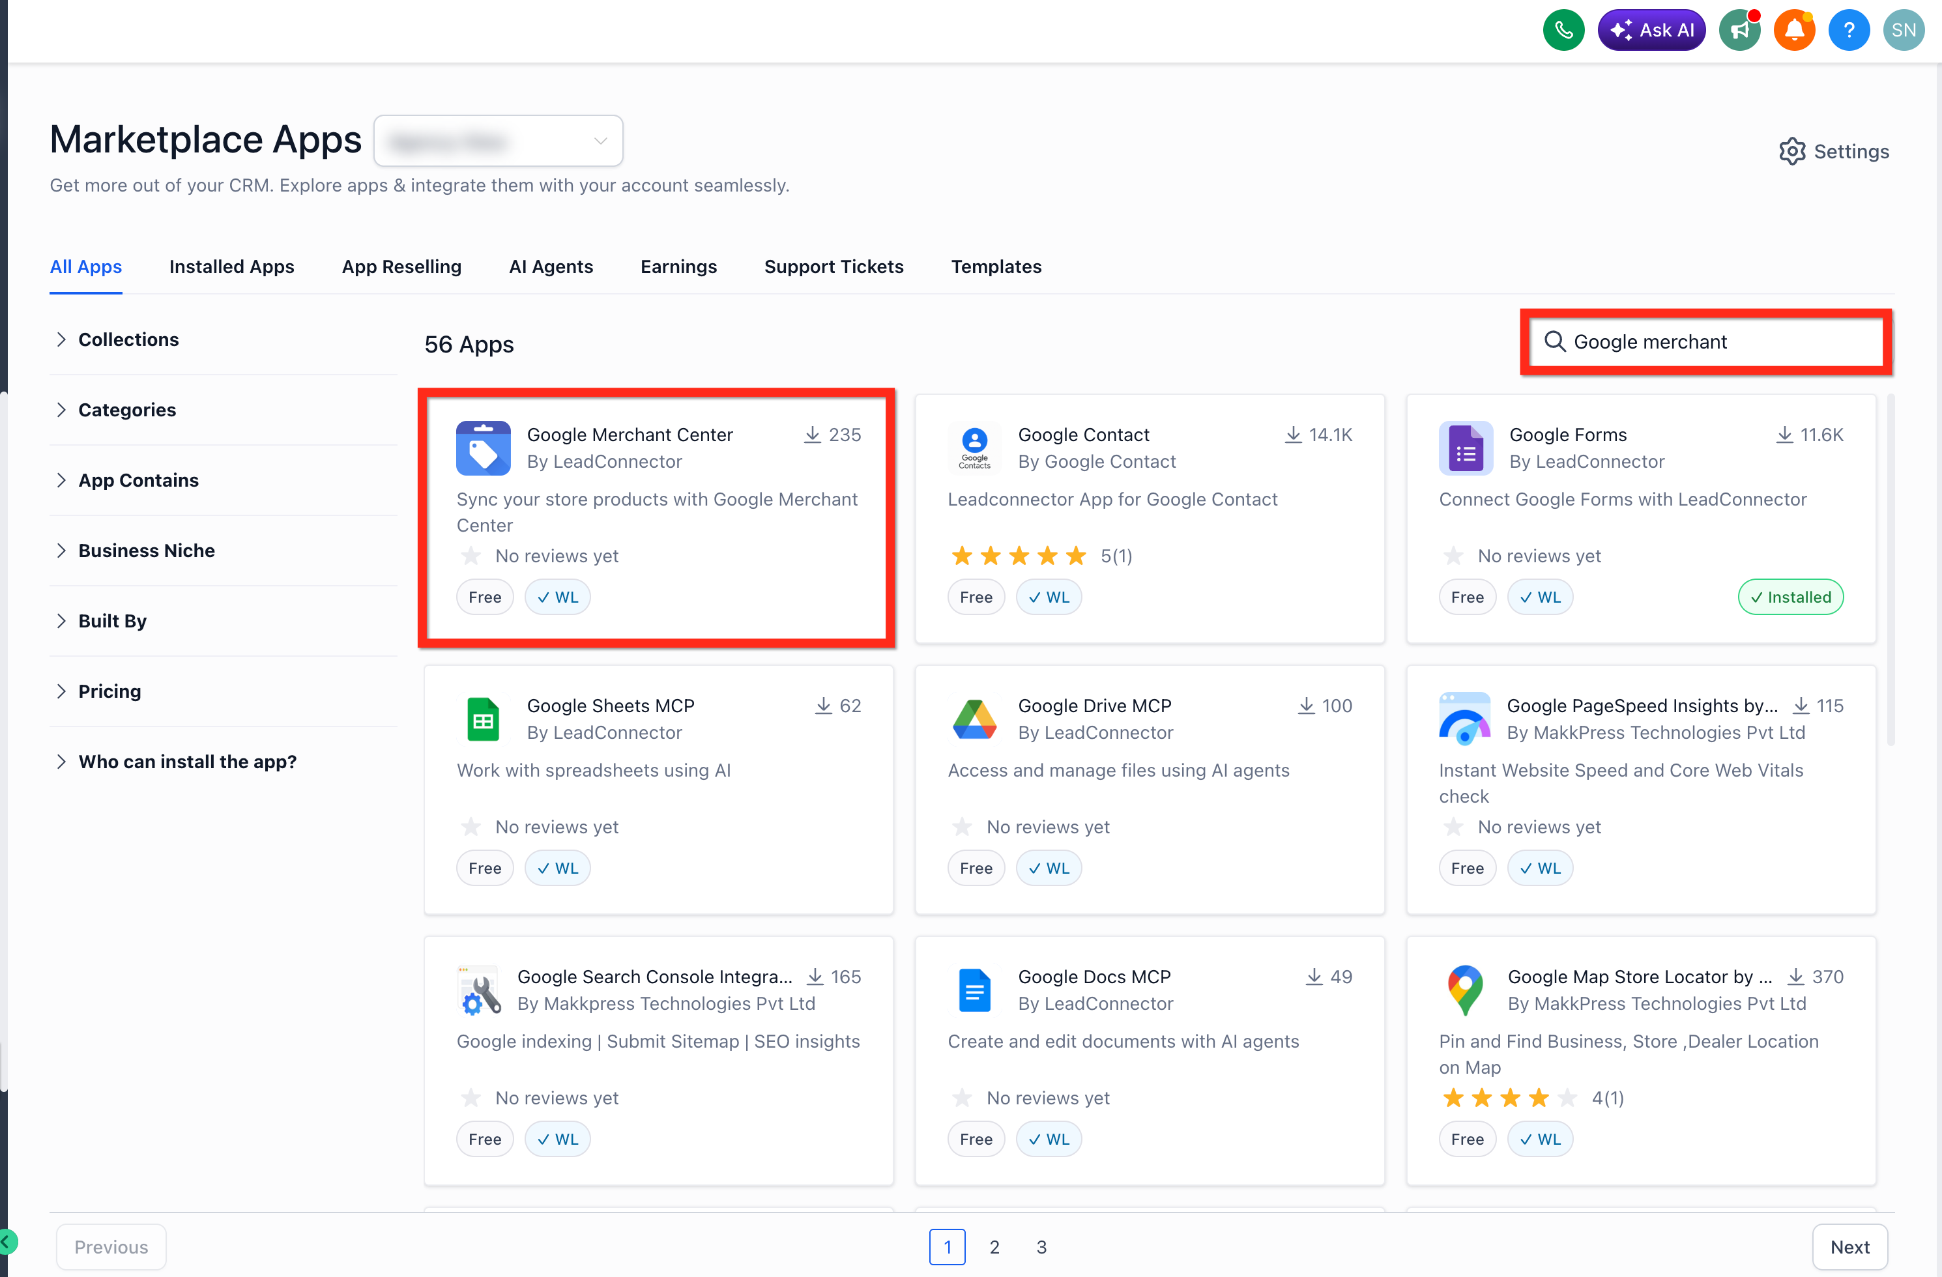This screenshot has width=1942, height=1277.
Task: Open the announcements megaphone icon
Action: pos(1739,30)
